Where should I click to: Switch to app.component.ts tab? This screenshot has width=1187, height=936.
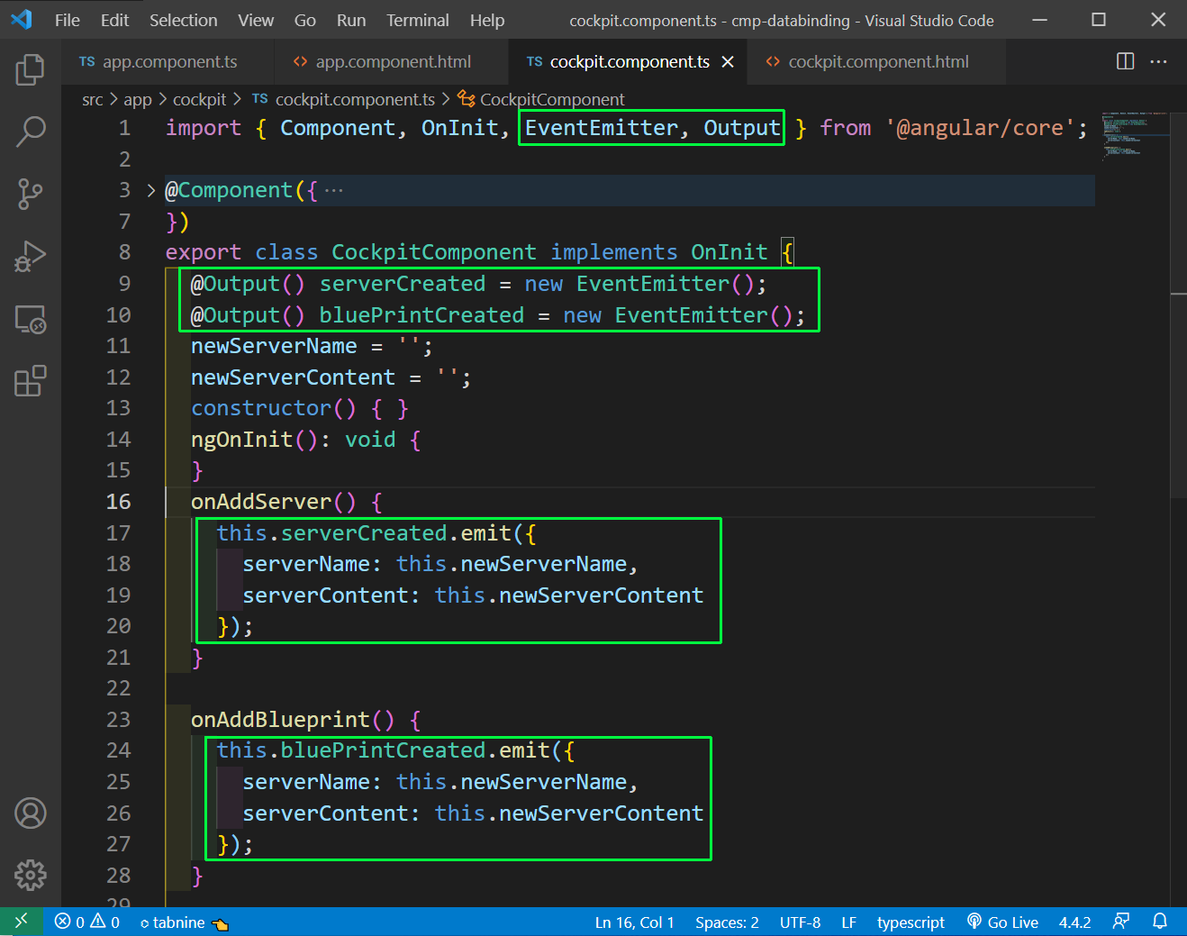(168, 61)
